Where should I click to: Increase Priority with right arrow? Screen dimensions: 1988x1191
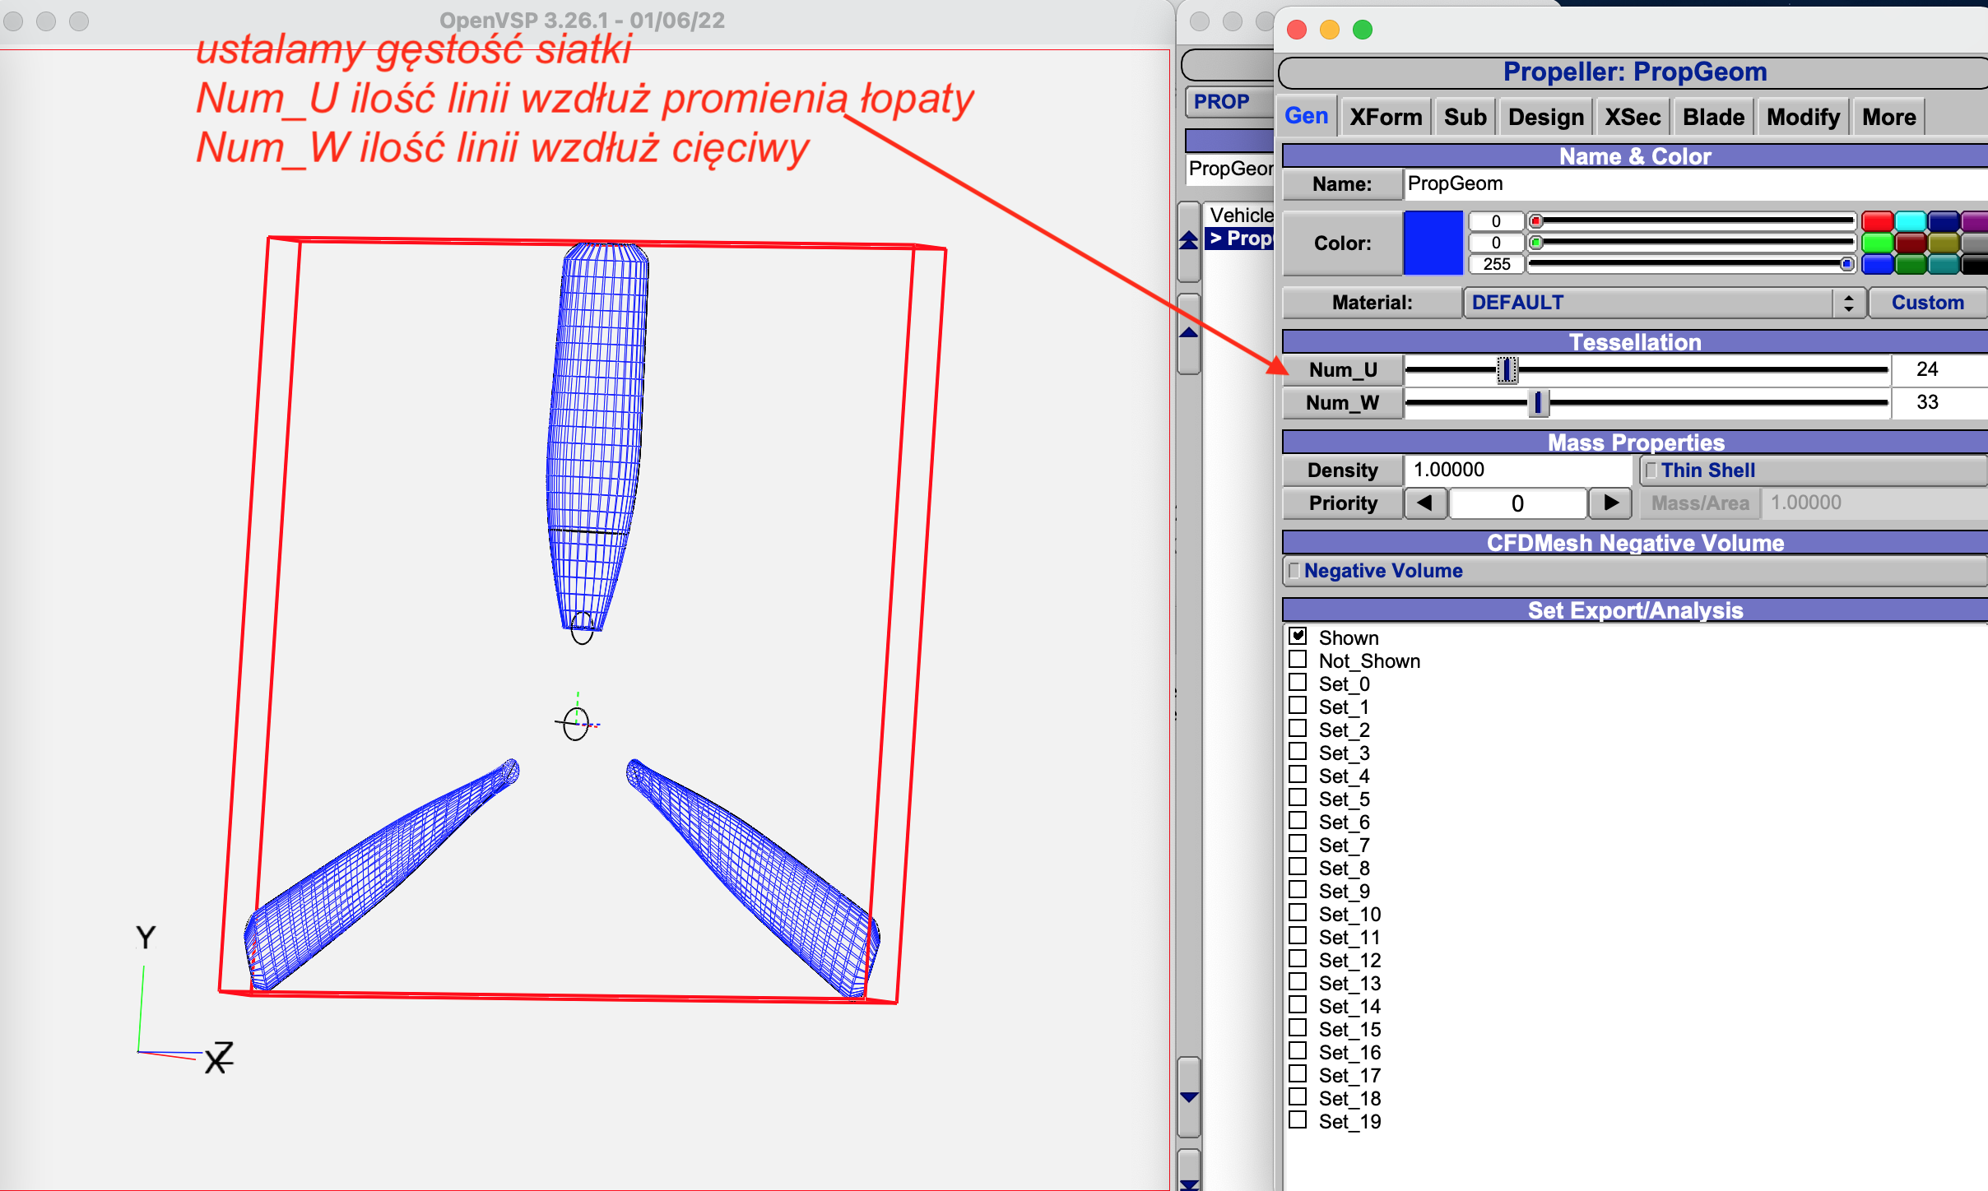point(1610,503)
